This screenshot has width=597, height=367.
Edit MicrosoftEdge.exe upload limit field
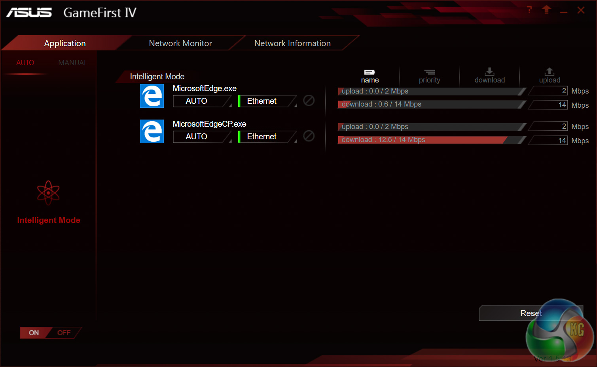click(x=548, y=91)
